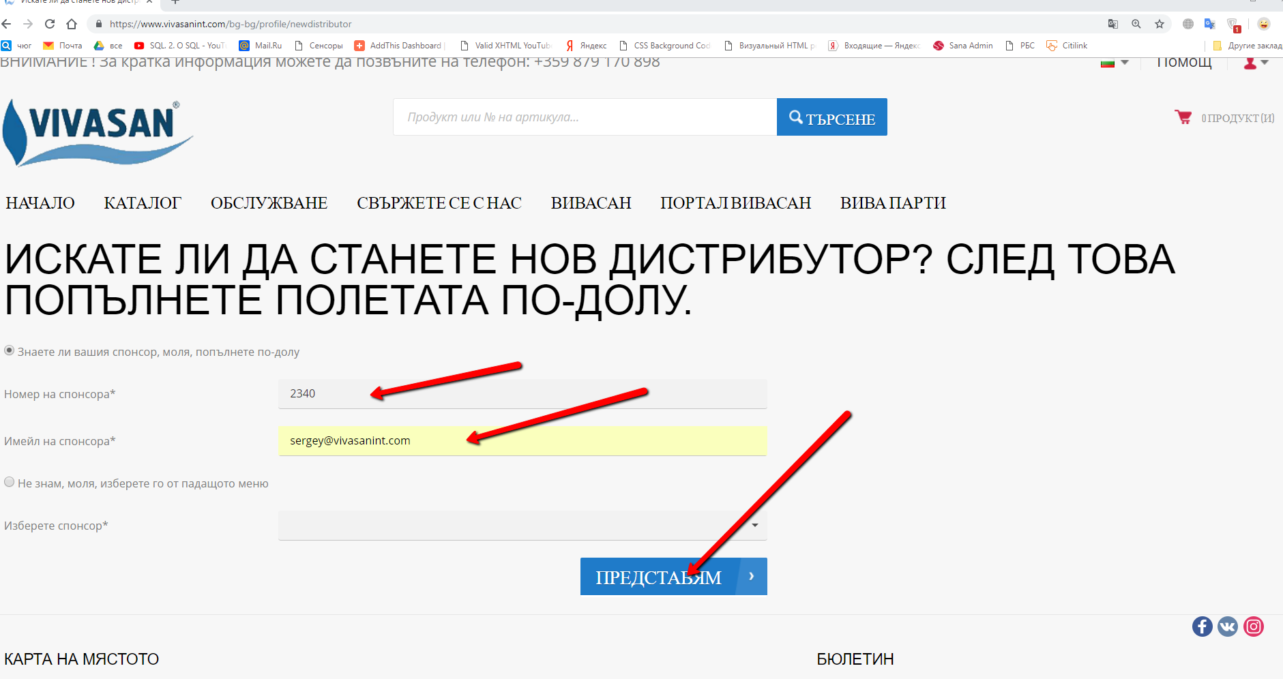
Task: Open the КАТАЛОГ menu item
Action: click(x=143, y=203)
